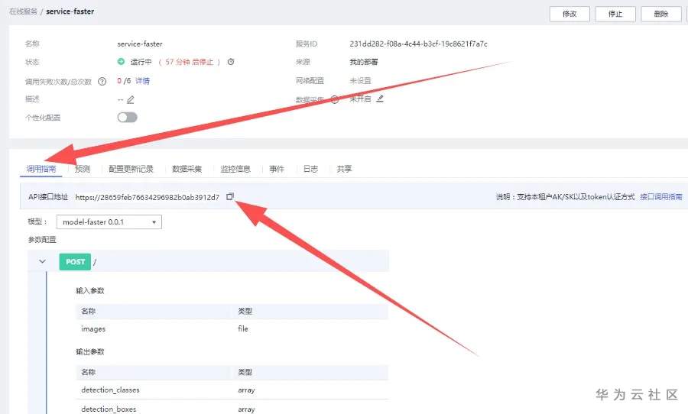Click the green POST method badge
Viewport: 688px width, 414px height.
pos(75,262)
